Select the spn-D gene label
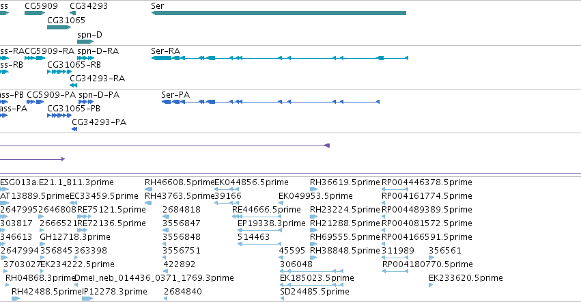The width and height of the screenshot is (581, 302). pyautogui.click(x=89, y=34)
